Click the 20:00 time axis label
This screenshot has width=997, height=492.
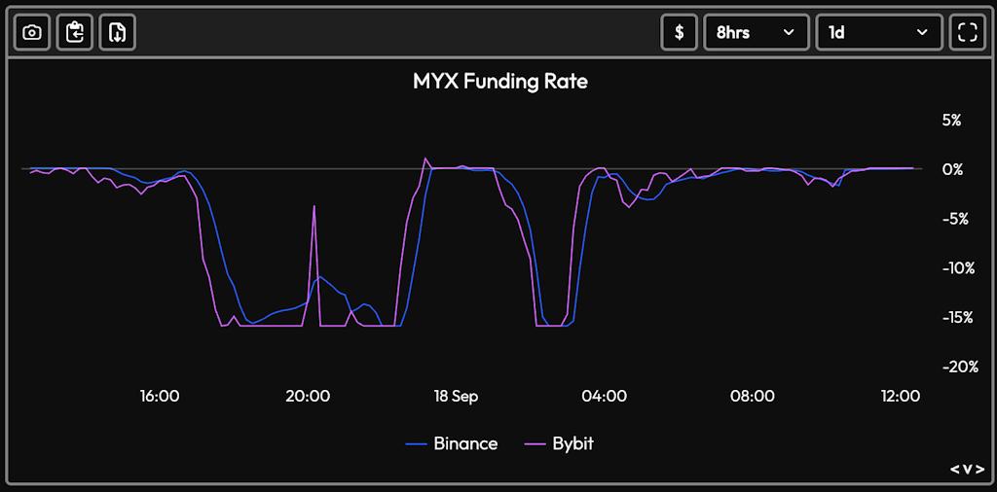click(x=308, y=396)
